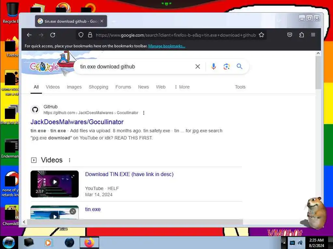Viewport: 333px width, 249px height.
Task: Submit search with the magnifying glass icon
Action: click(240, 66)
